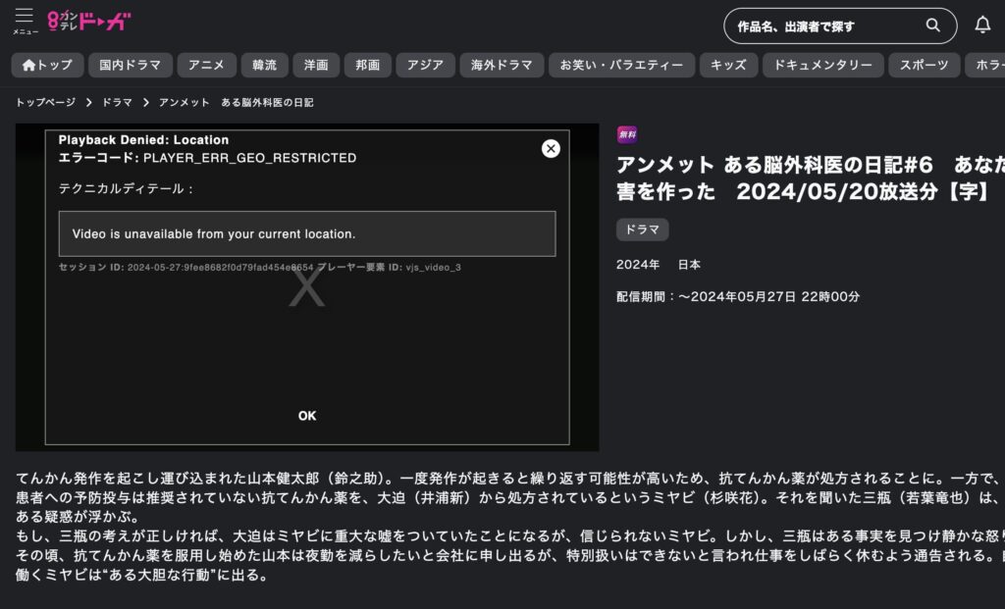Click the episode synopsis paragraph
This screenshot has height=609, width=1005.
[510, 527]
